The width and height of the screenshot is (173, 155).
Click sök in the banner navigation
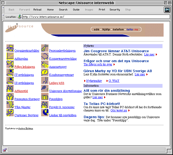[97, 29]
